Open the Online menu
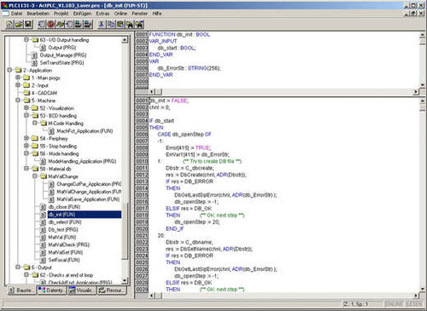 point(120,14)
